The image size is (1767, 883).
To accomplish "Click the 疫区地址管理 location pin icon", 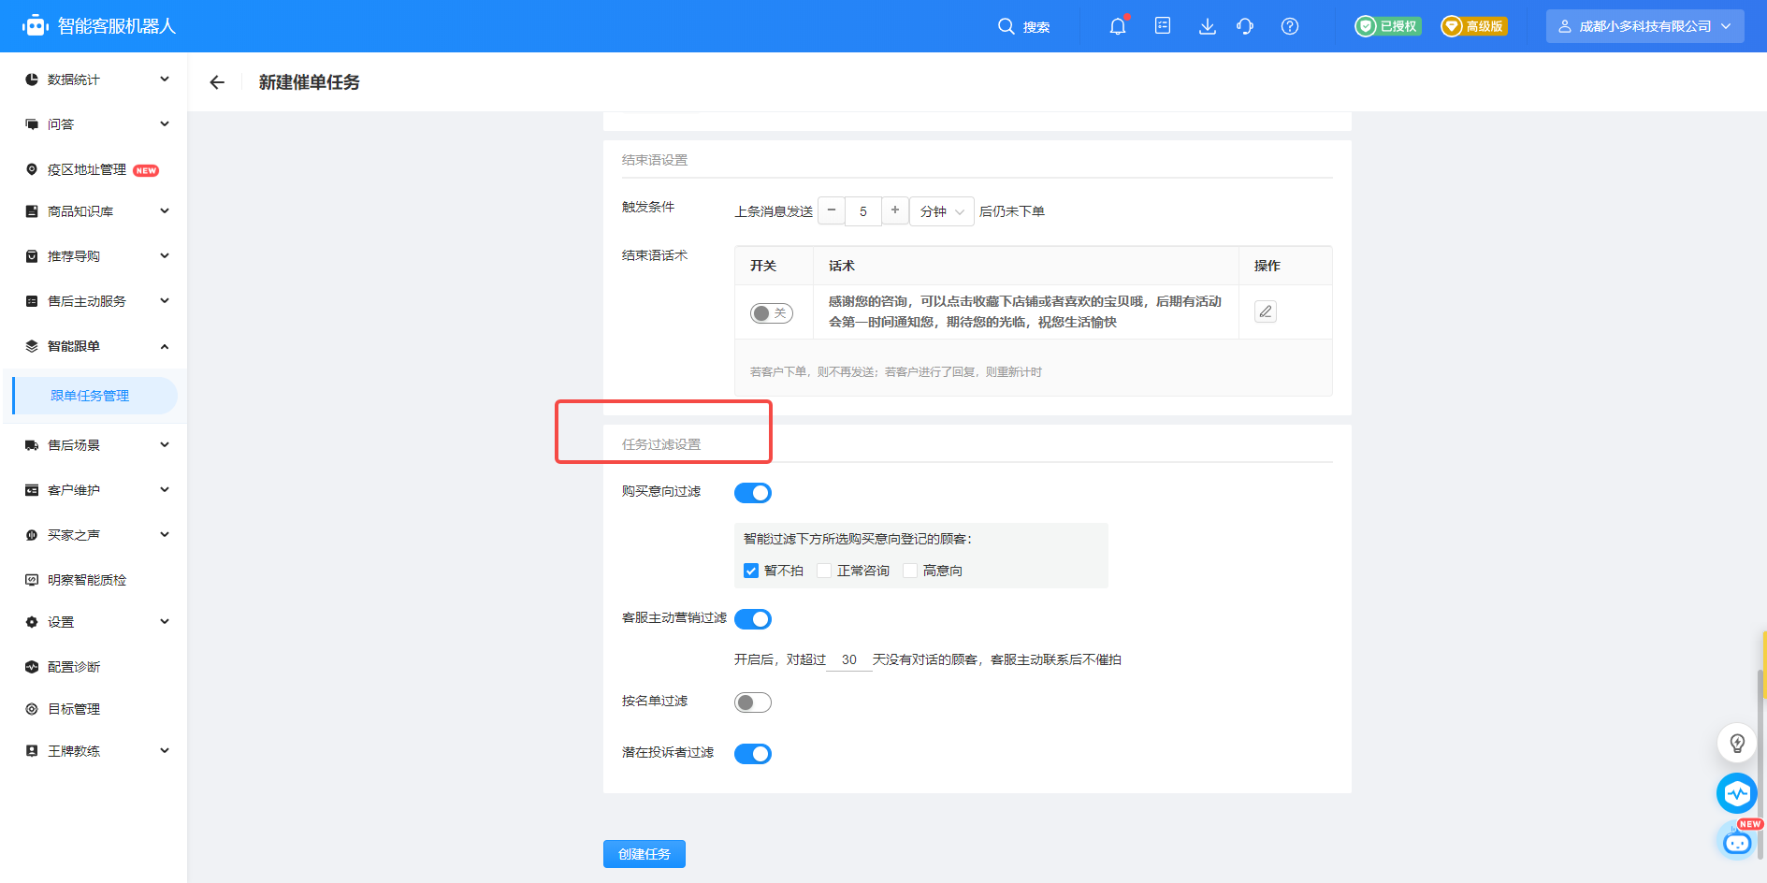I will (x=32, y=169).
